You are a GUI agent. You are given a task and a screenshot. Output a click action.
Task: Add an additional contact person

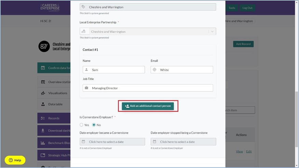148,106
